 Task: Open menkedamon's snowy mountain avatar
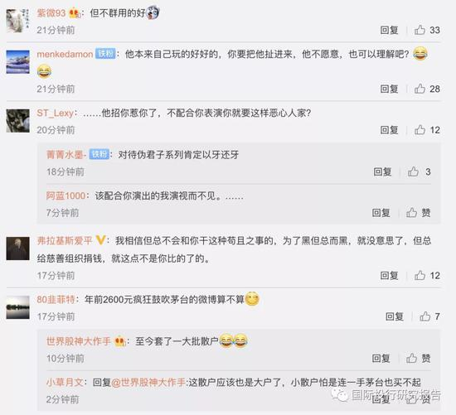(x=17, y=62)
